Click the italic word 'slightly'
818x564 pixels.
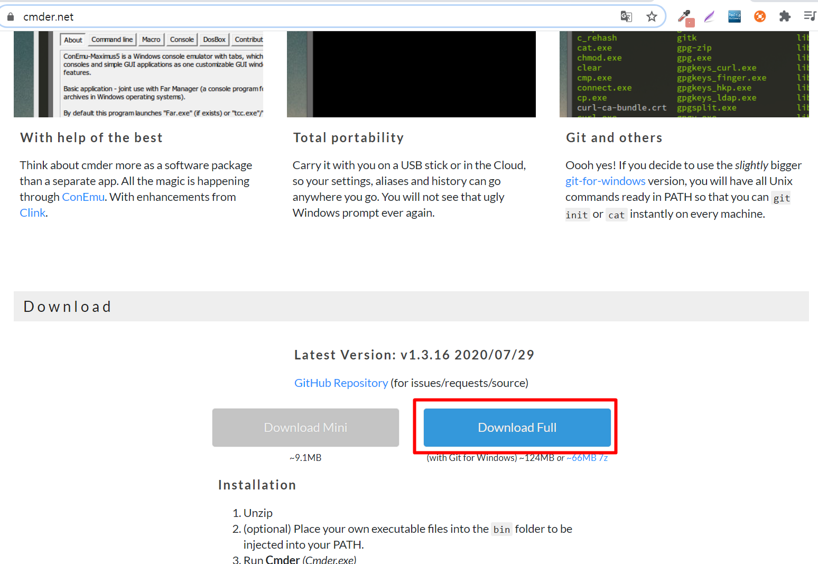751,165
